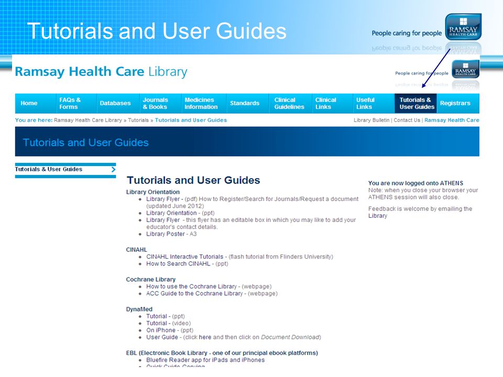The width and height of the screenshot is (503, 377).
Task: Click the blue Tutorials and User Guides banner heading
Action: (85, 142)
